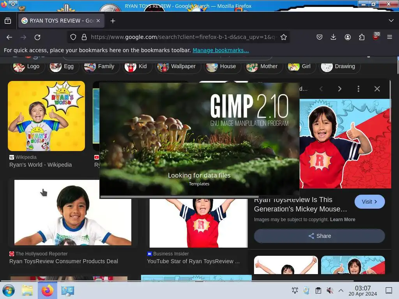
Task: Select the Girl filter chip
Action: [x=300, y=66]
